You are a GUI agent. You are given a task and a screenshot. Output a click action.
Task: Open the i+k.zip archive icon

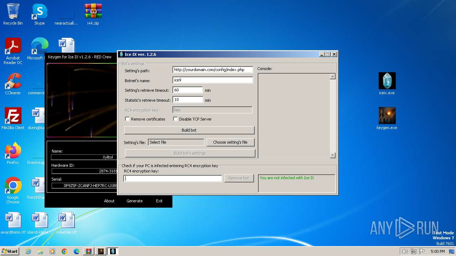93,14
